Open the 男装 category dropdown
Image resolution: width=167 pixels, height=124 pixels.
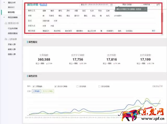(128, 5)
